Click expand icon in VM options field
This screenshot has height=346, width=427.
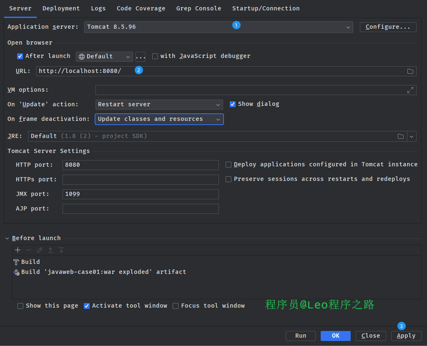click(410, 90)
